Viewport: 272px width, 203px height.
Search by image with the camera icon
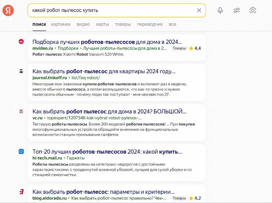tap(253, 10)
